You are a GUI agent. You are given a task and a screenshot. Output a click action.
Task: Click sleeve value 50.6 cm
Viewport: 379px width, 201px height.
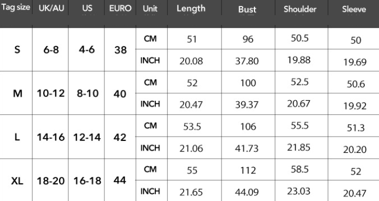pos(356,84)
